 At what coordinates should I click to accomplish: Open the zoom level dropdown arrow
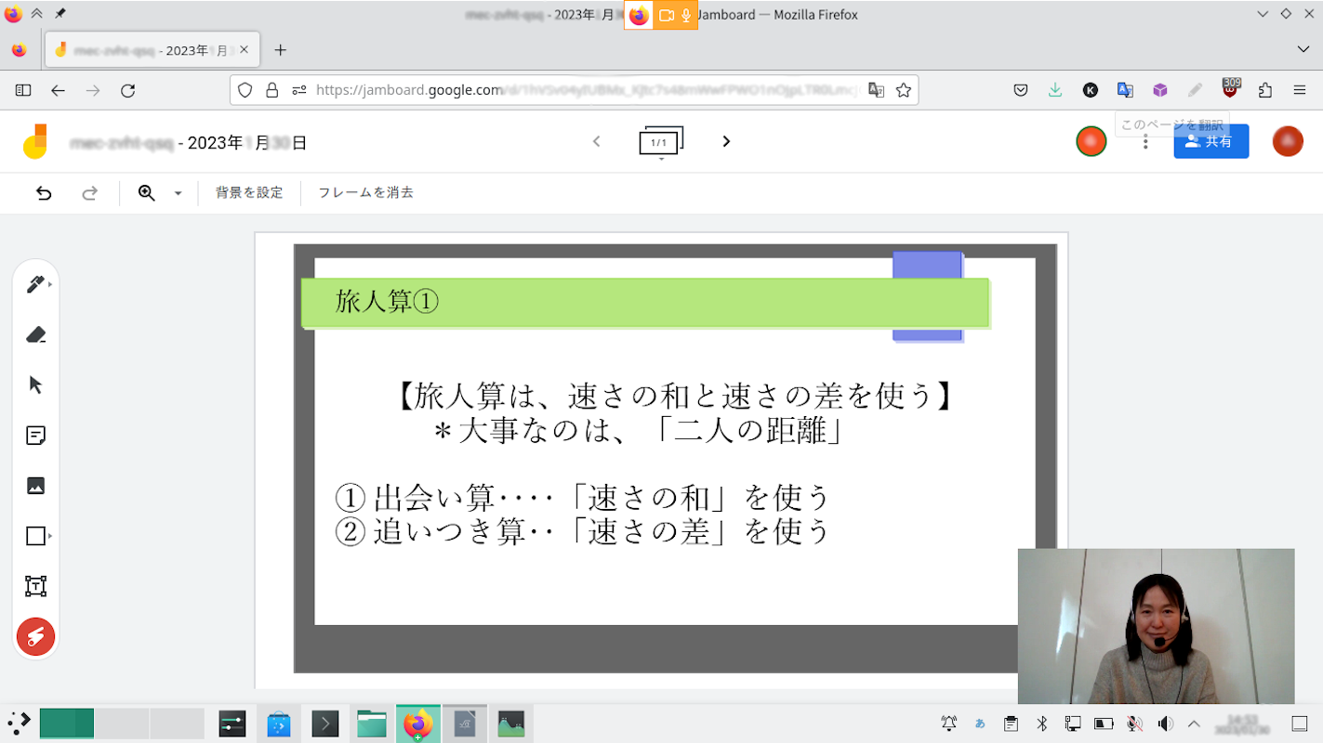coord(178,193)
